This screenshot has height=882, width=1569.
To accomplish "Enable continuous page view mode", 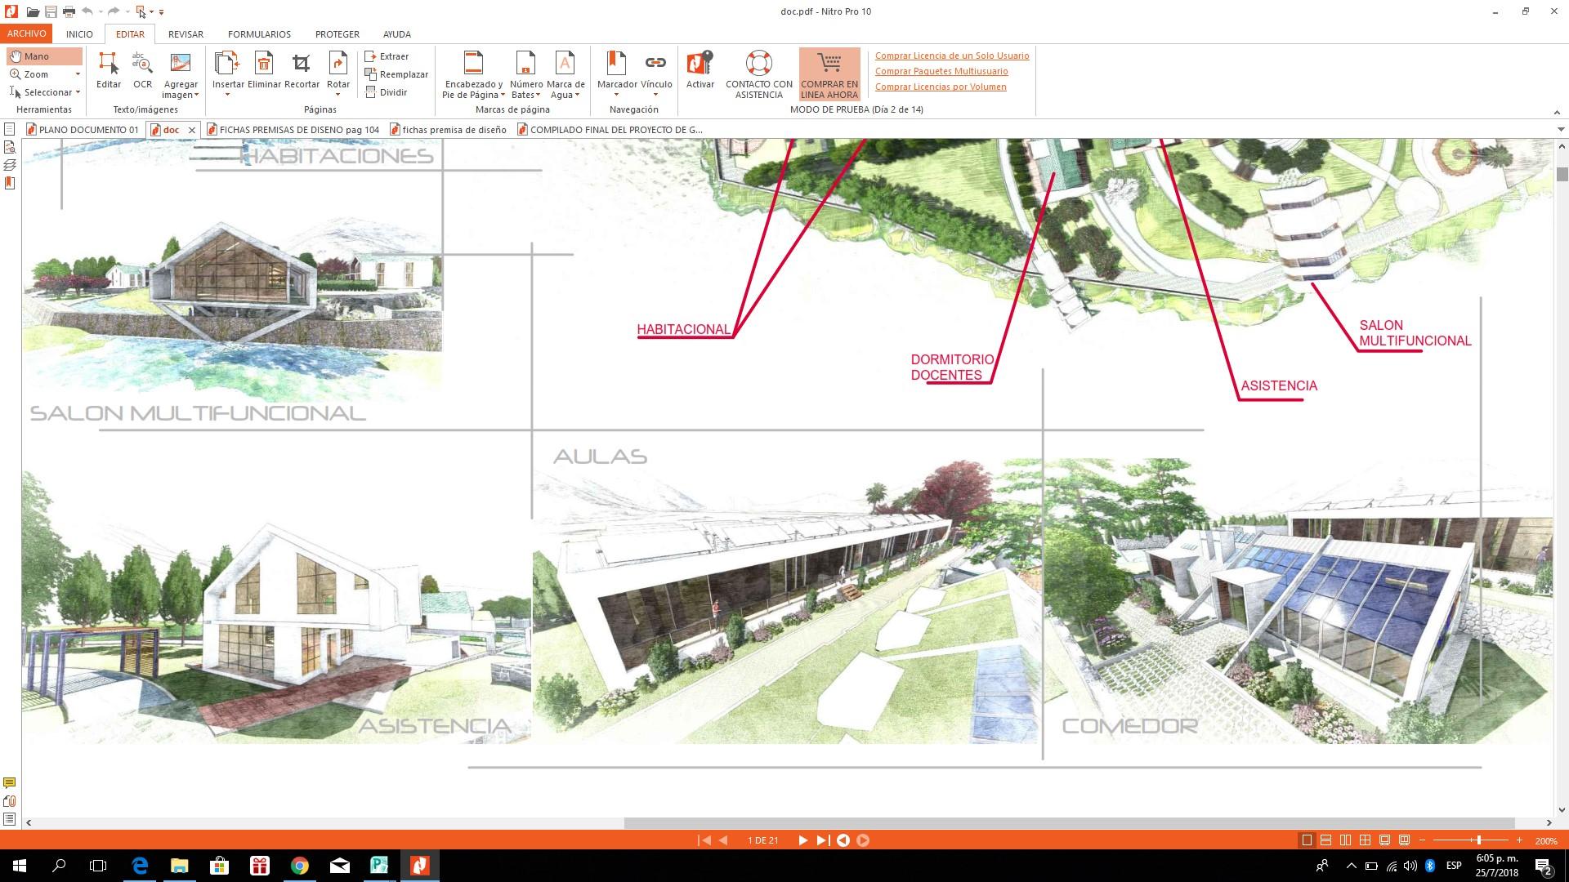I will pos(1326,840).
